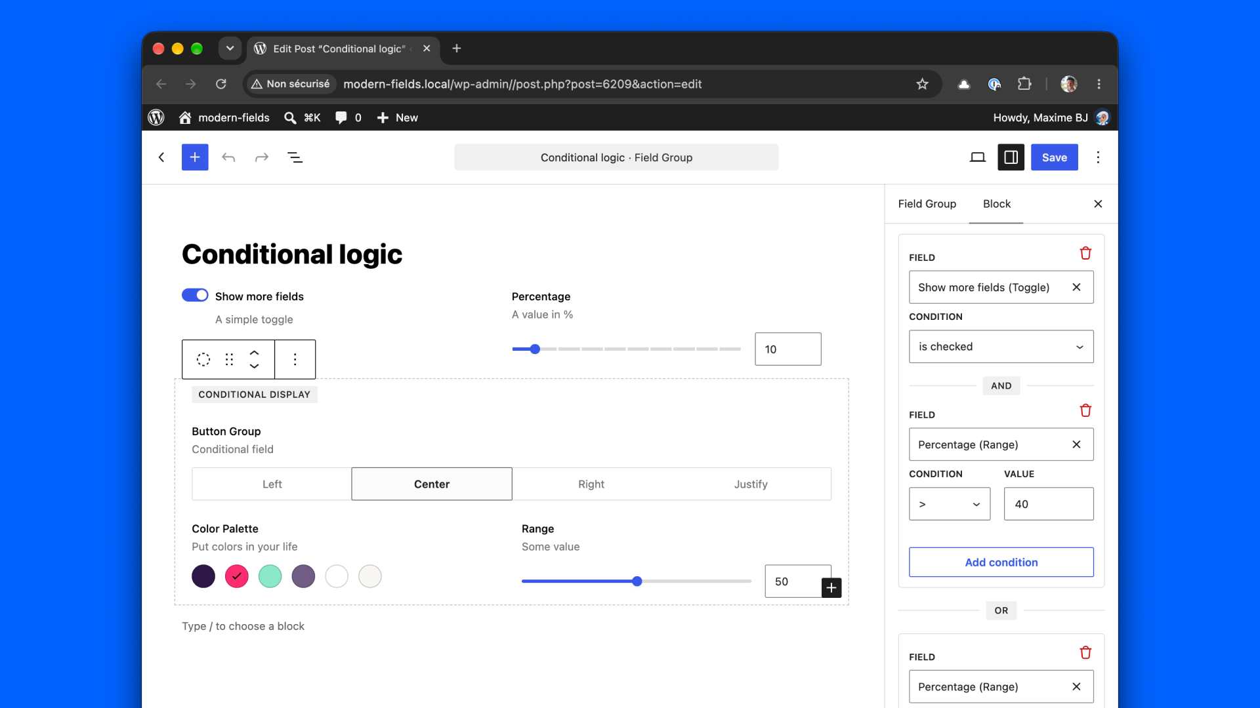
Task: Click the blue block inserter plus button
Action: point(195,157)
